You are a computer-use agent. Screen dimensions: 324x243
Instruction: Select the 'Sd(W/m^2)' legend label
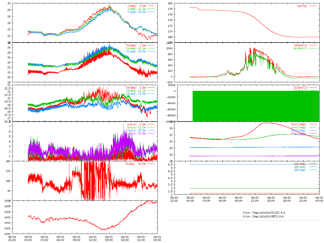coord(301,45)
